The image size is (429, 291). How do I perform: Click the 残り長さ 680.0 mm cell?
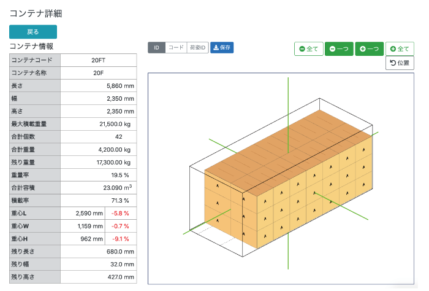click(99, 251)
